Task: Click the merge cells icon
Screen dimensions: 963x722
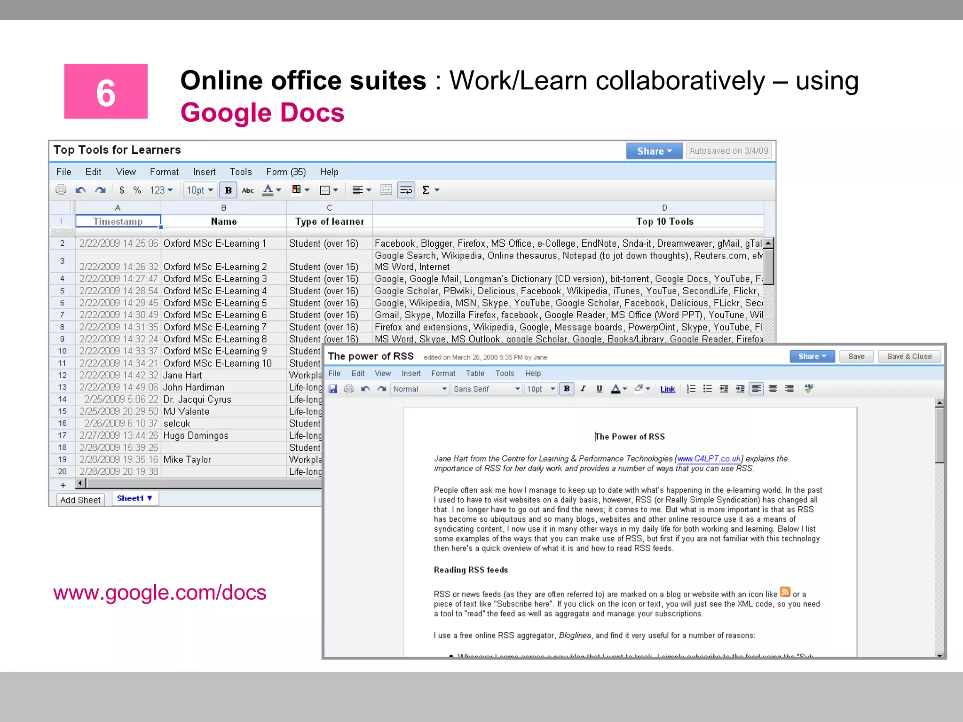Action: (386, 190)
